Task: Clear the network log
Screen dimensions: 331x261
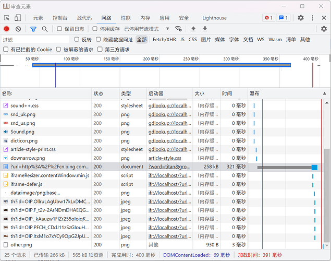Action: [x=18, y=29]
